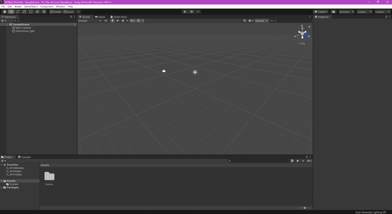This screenshot has width=392, height=214.
Task: Switch to the Console tab
Action: pyautogui.click(x=24, y=157)
